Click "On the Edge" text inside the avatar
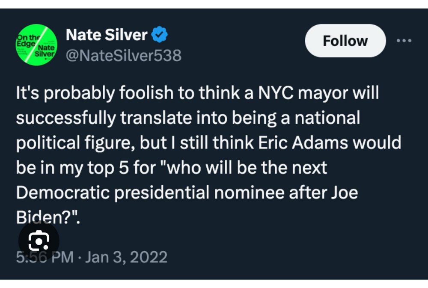428x288 pixels. [27, 39]
